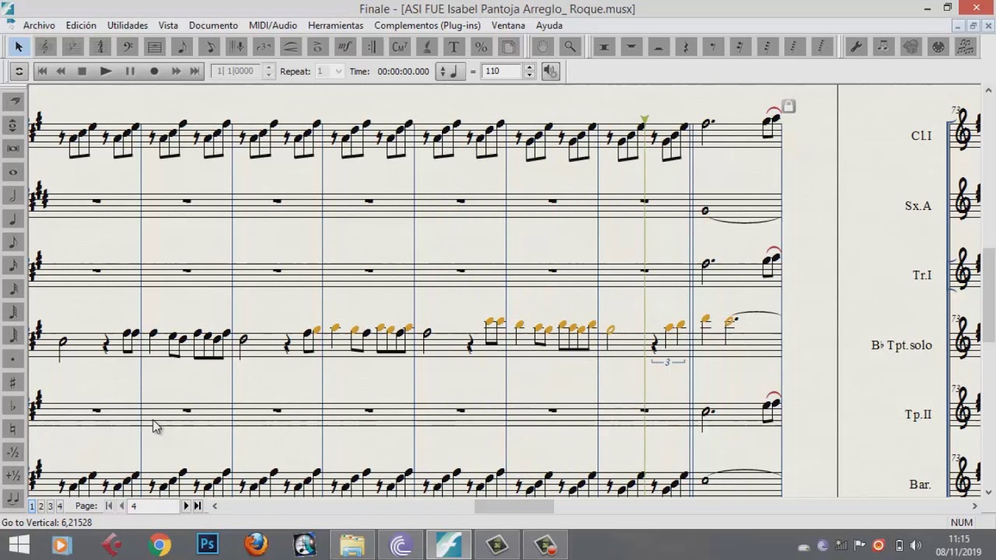
Task: Select the Articulation tool
Action: tap(318, 47)
